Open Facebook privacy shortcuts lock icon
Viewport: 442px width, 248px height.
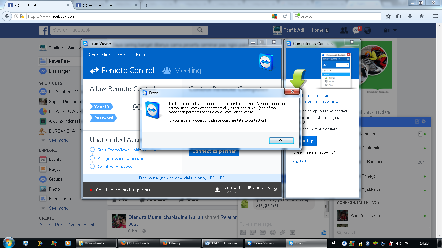[386, 31]
